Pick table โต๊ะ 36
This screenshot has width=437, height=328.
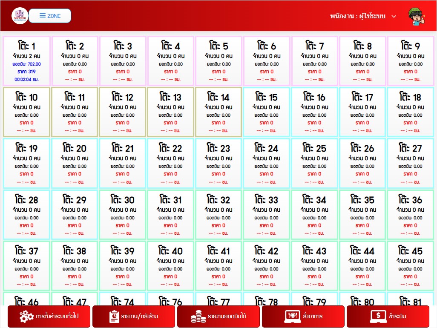click(x=410, y=215)
